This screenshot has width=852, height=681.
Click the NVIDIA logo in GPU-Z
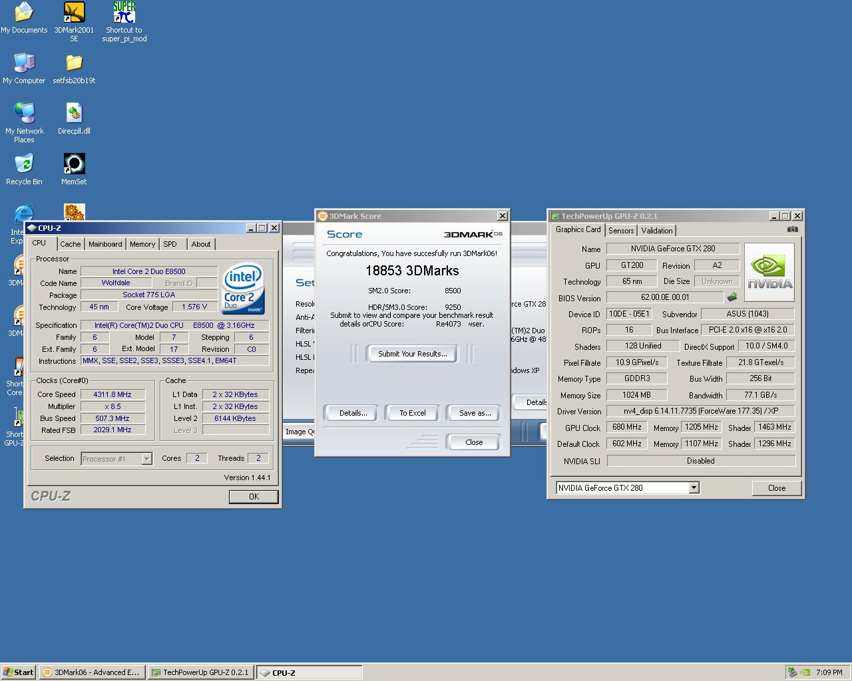[769, 272]
